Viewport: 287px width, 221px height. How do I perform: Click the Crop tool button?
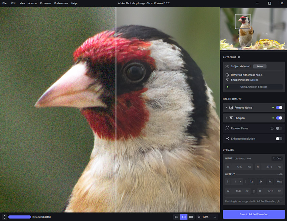[x=277, y=158]
